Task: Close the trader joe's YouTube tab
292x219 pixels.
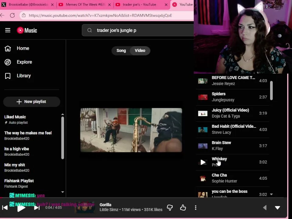Action: click(166, 5)
